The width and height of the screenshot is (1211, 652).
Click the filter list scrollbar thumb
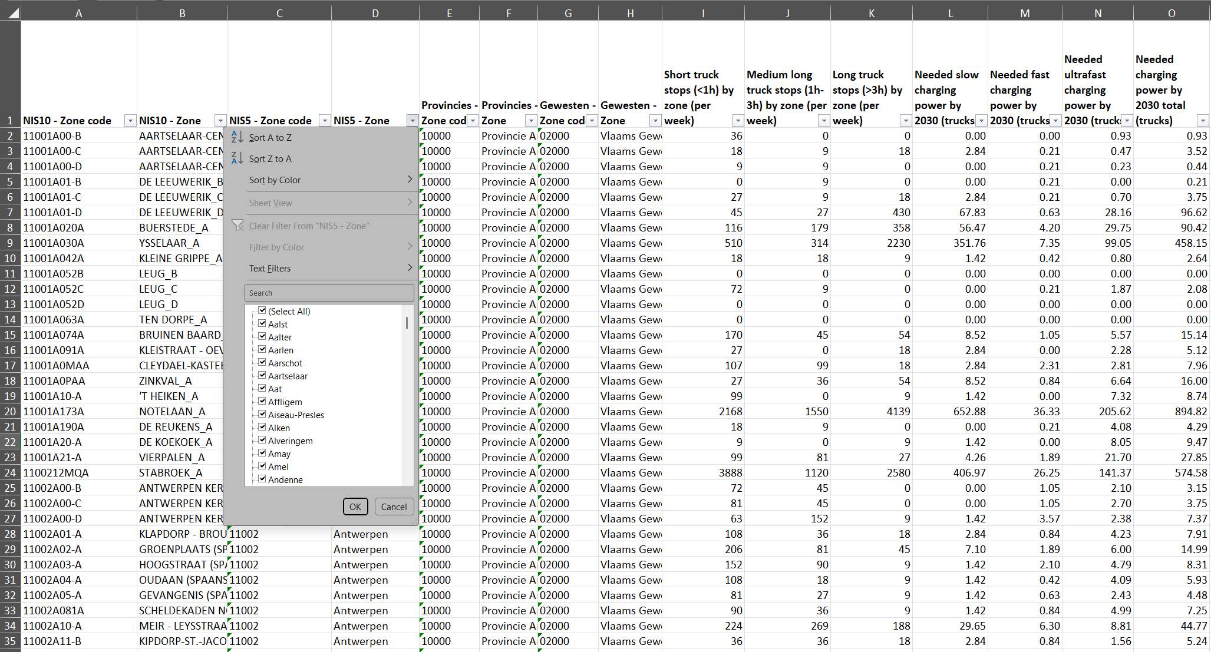pos(407,323)
